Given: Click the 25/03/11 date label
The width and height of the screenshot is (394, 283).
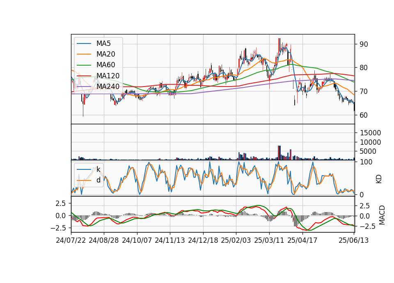Looking at the screenshot, I should point(269,240).
